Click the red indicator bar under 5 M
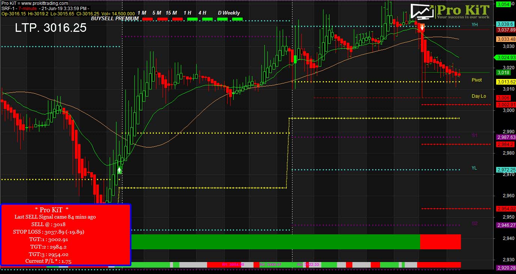 (x=162, y=19)
